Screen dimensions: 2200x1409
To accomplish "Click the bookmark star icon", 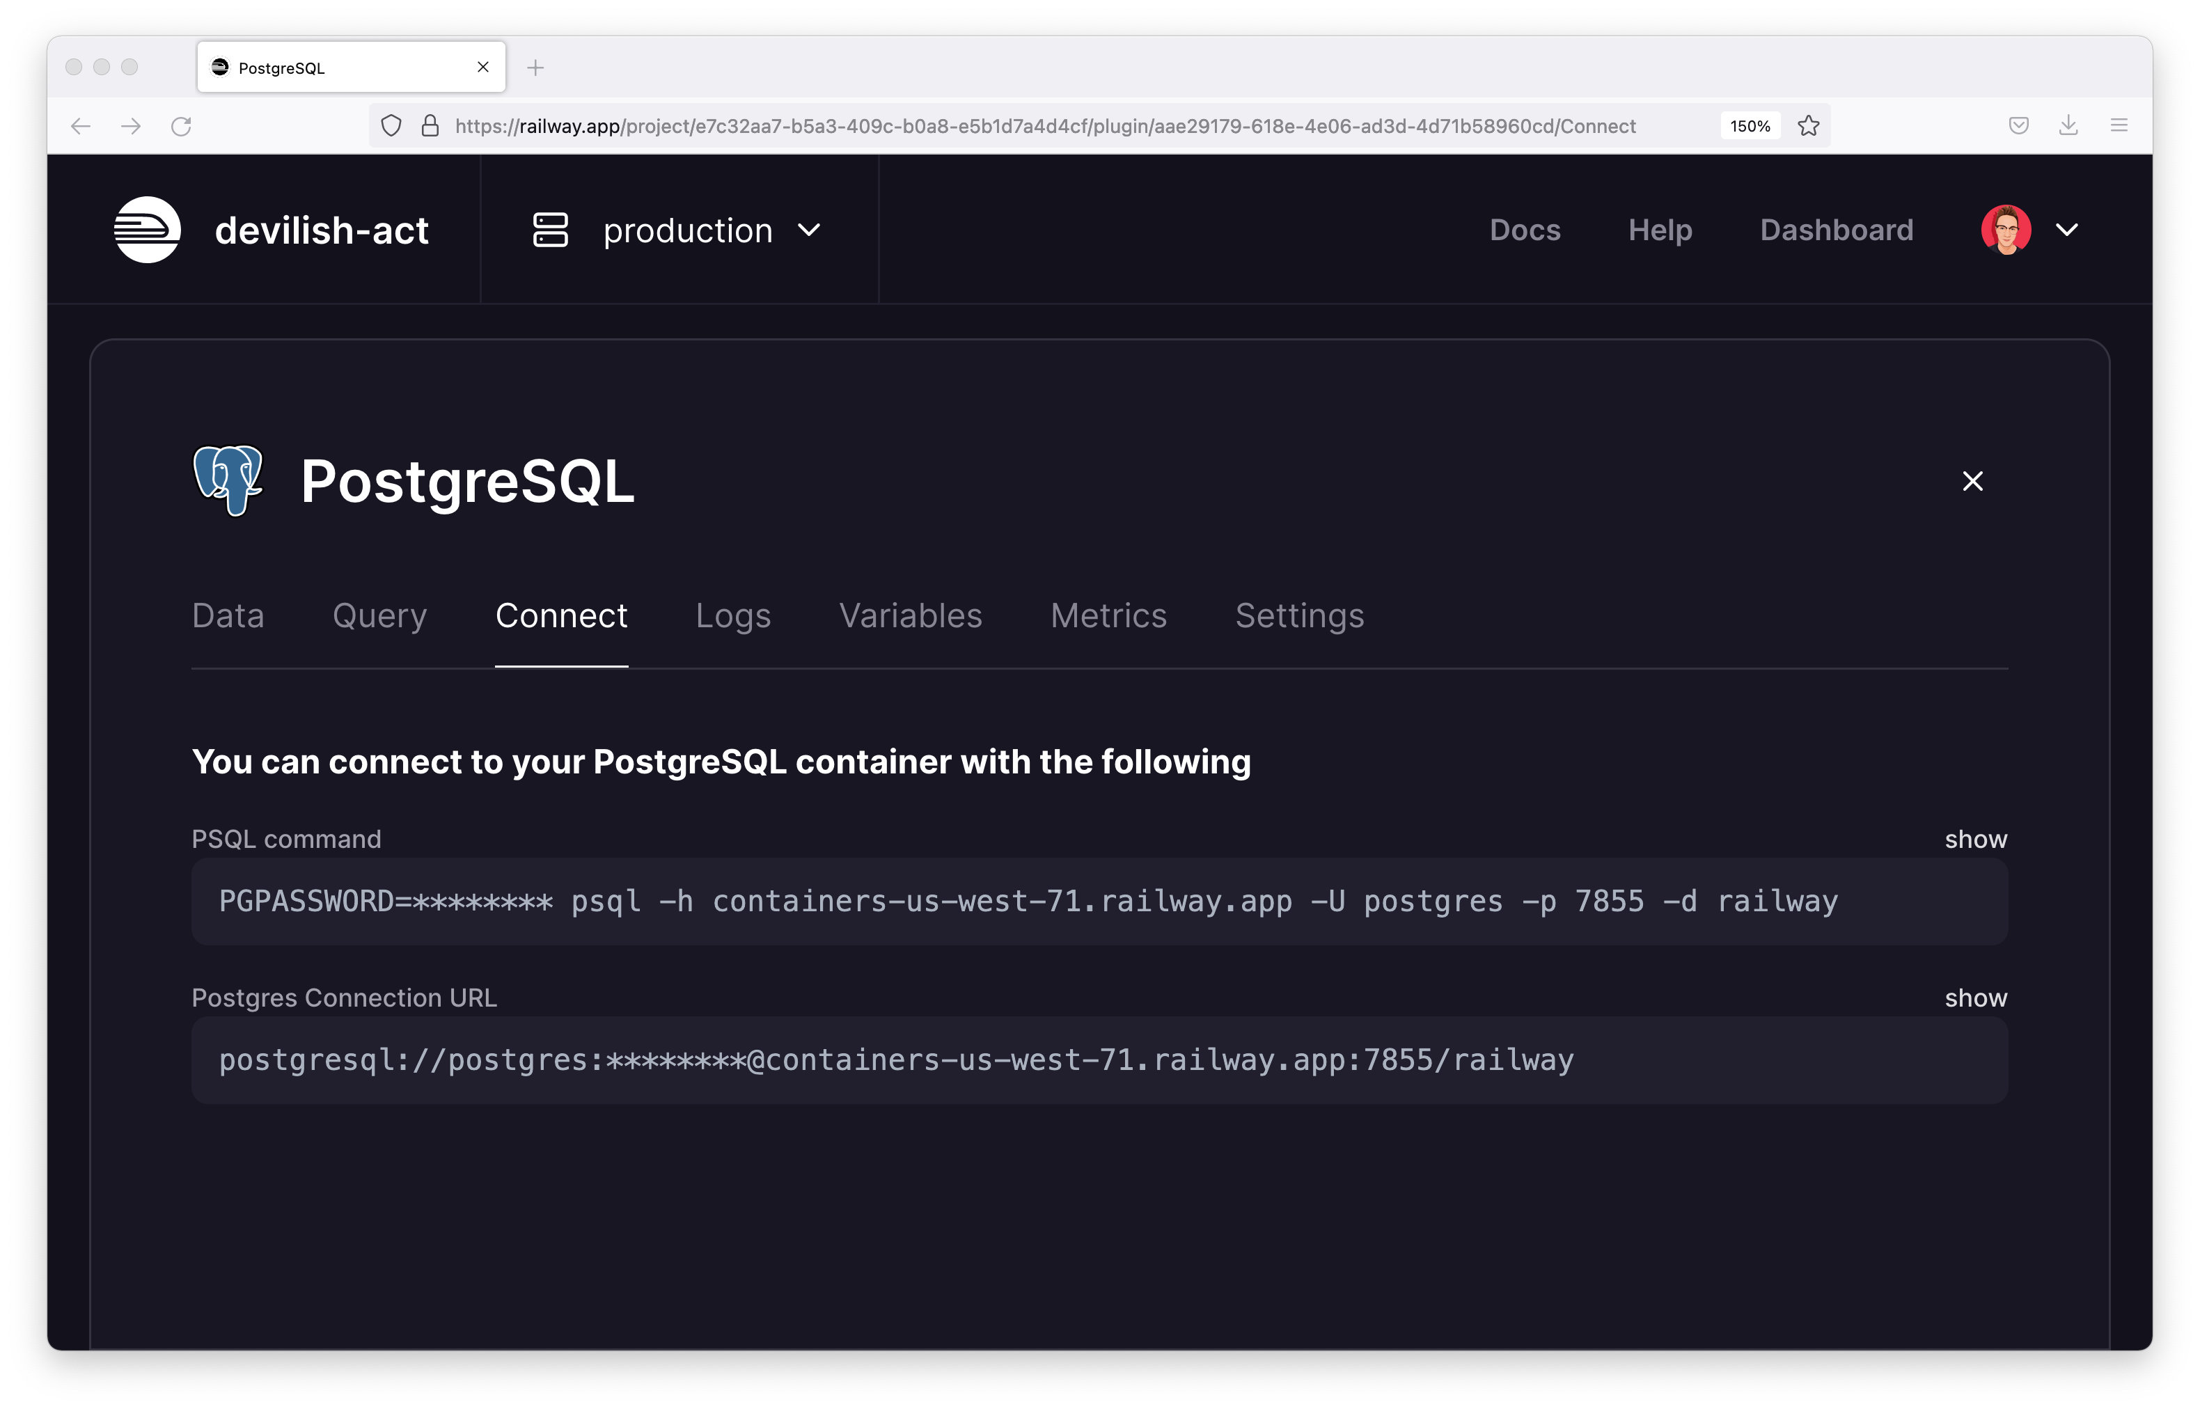I will 1807,126.
